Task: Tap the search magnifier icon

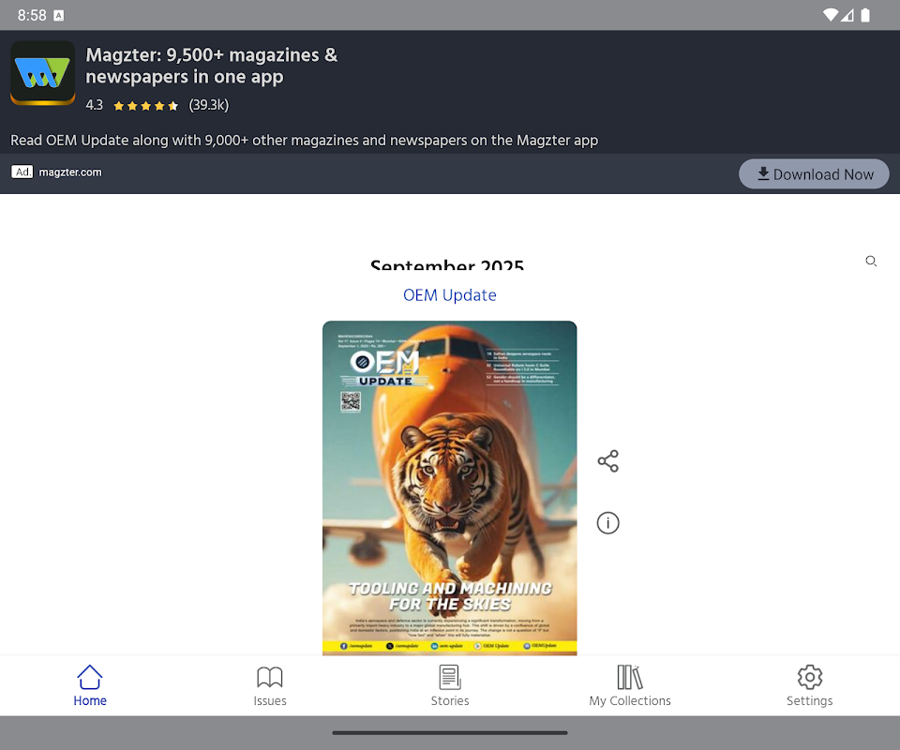Action: tap(871, 262)
